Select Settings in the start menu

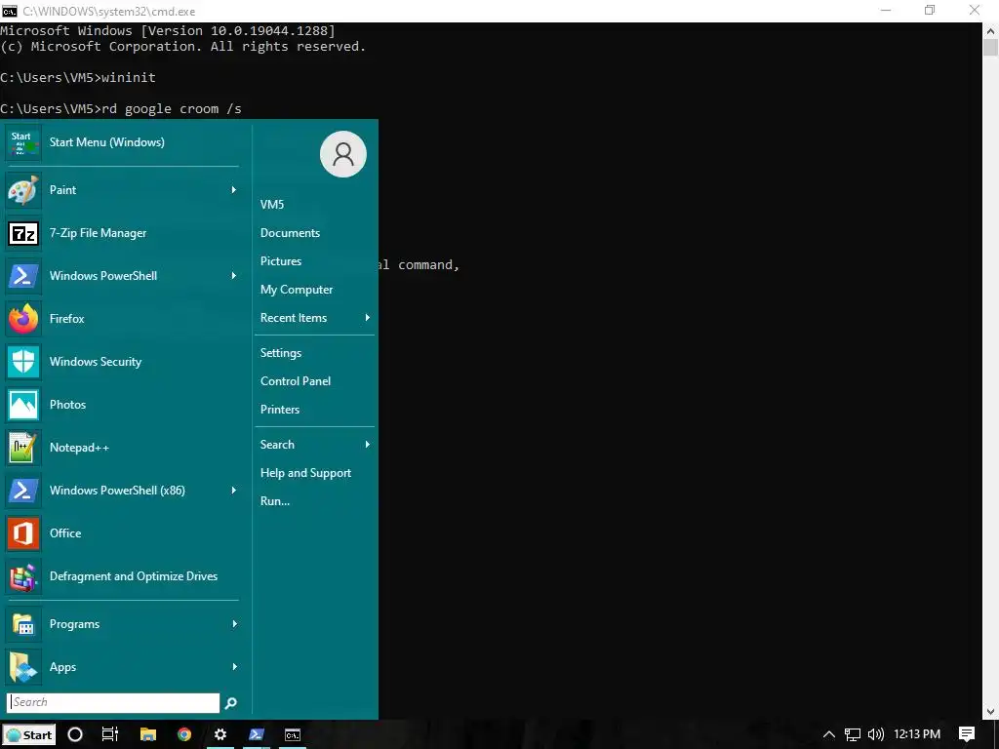(x=281, y=353)
